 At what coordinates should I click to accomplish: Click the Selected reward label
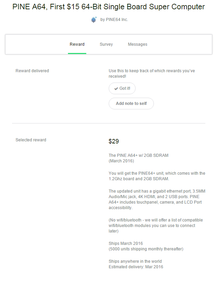point(31,140)
